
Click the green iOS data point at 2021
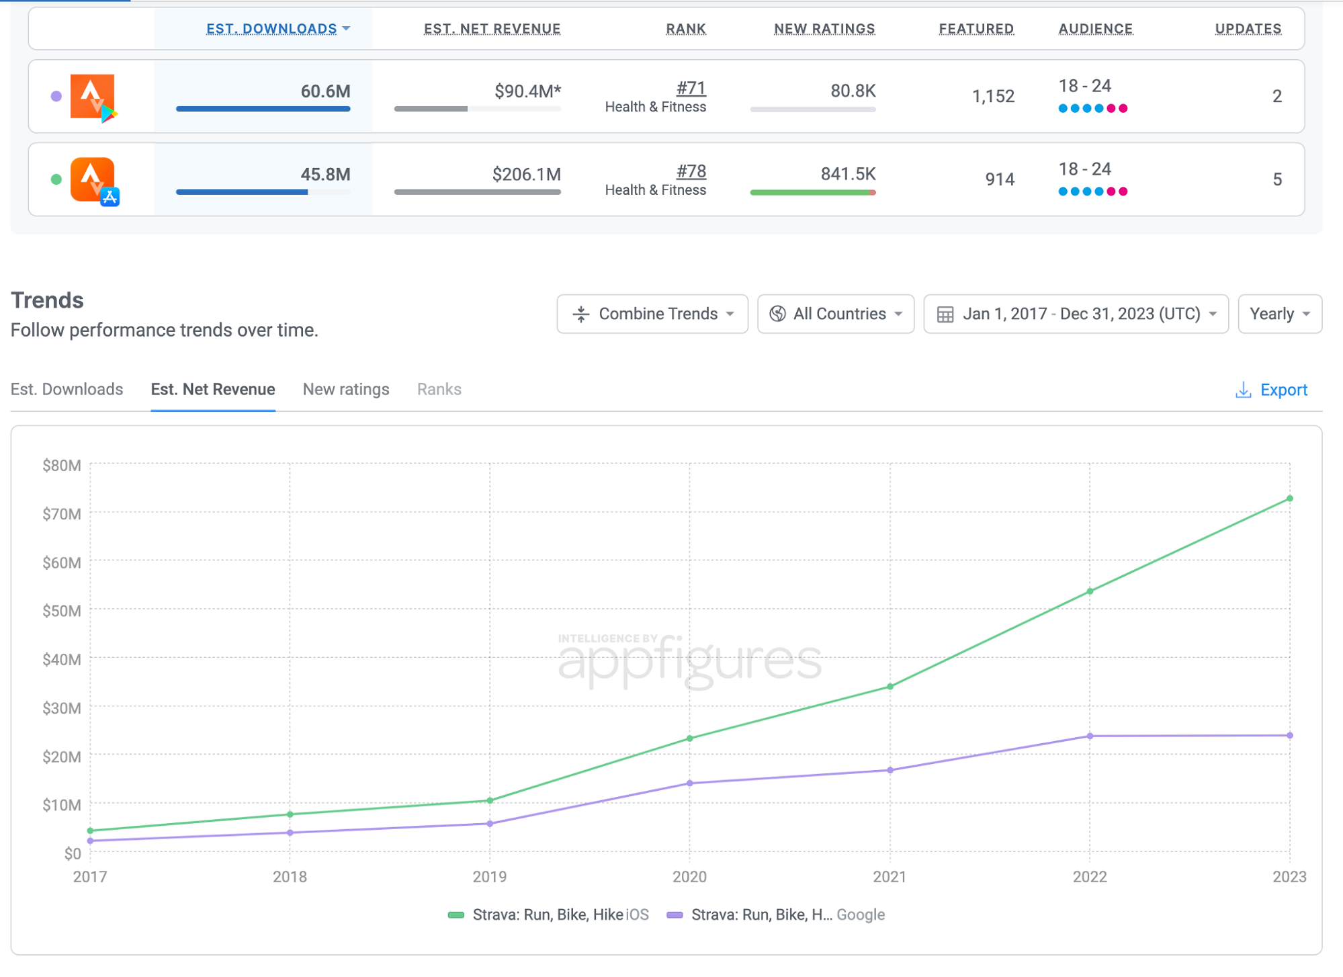[x=890, y=687]
